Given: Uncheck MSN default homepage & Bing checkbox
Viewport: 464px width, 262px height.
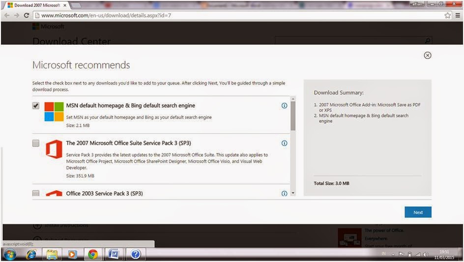Looking at the screenshot, I should (x=36, y=106).
